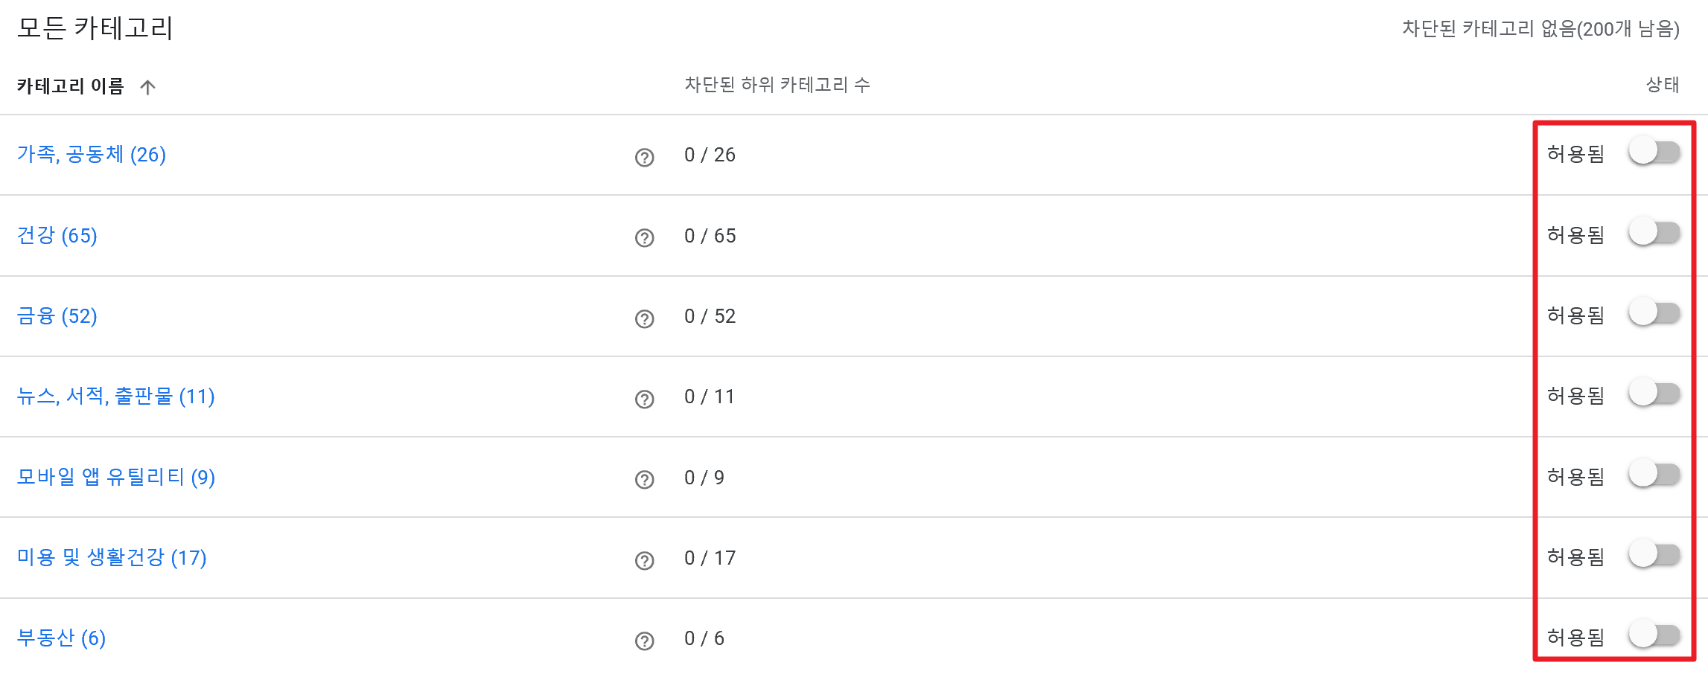The image size is (1708, 677).
Task: Expand subcategories under 뉴스, 서적, 출판물
Action: coord(115,397)
